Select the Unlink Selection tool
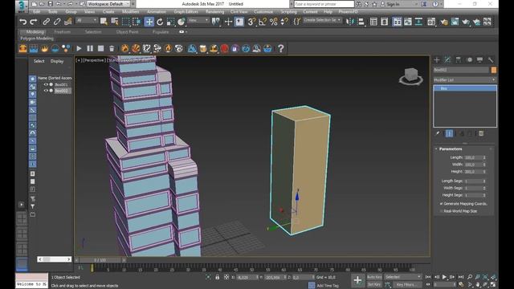The width and height of the screenshot is (514, 289). click(57, 22)
